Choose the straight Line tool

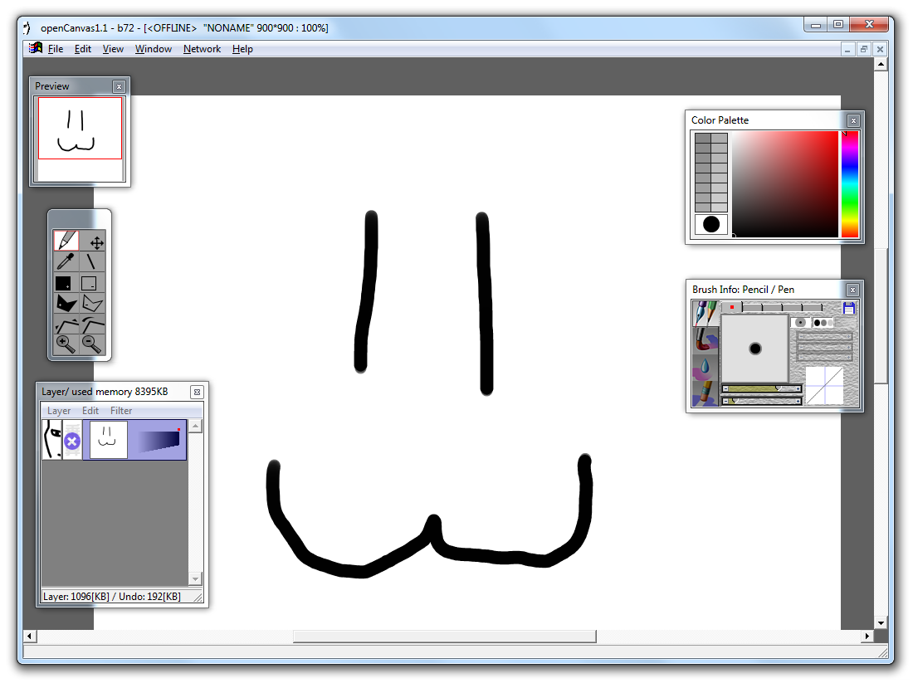pyautogui.click(x=92, y=262)
